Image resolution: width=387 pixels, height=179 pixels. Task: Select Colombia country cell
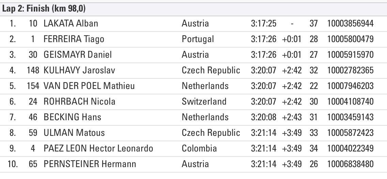[x=199, y=148]
